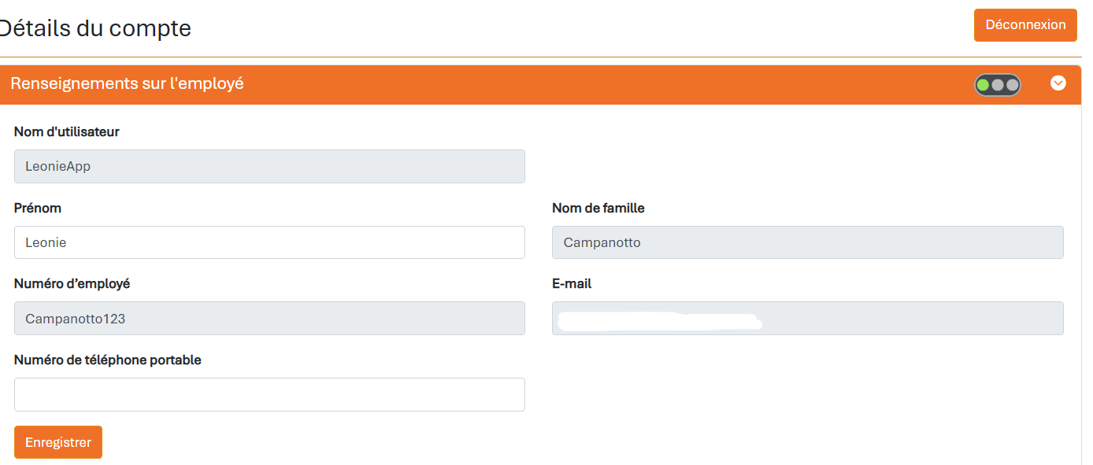1093x465 pixels.
Task: Click the Prénom label
Action: (38, 209)
